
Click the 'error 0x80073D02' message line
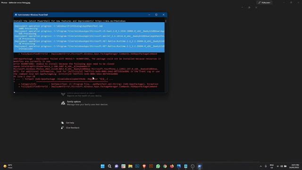(64, 64)
